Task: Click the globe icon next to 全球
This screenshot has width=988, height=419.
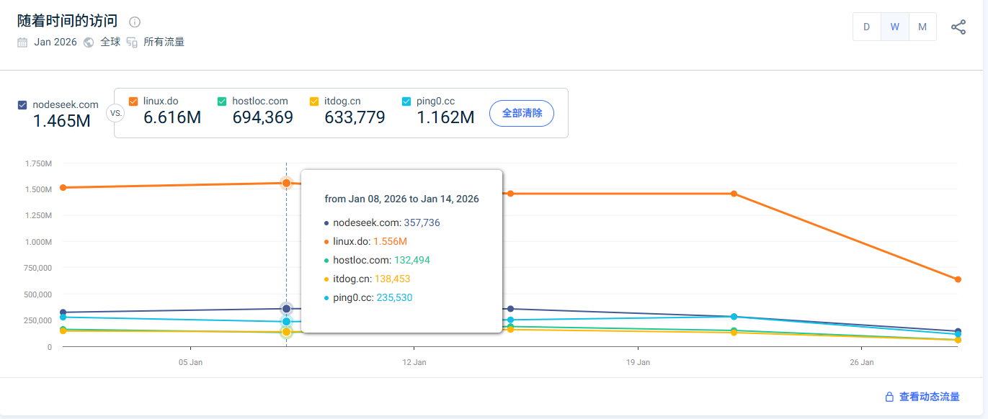Action: (89, 42)
